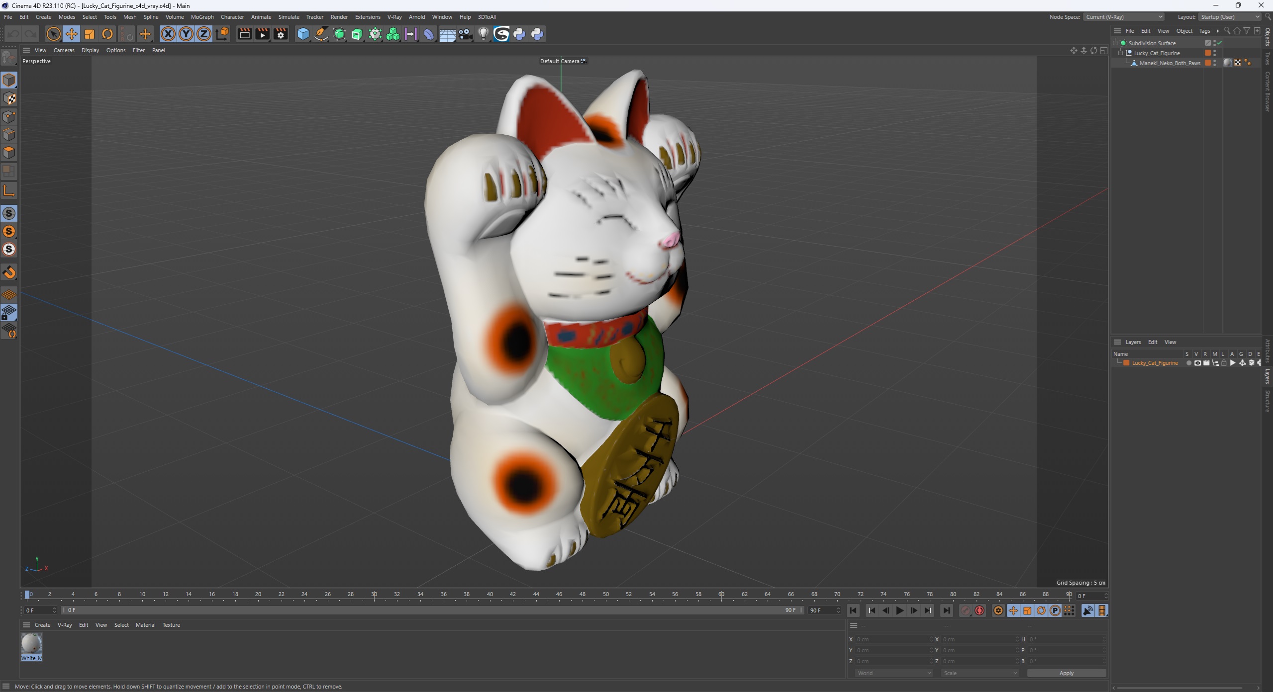This screenshot has height=692, width=1273.
Task: Add a Camera object
Action: coord(465,34)
